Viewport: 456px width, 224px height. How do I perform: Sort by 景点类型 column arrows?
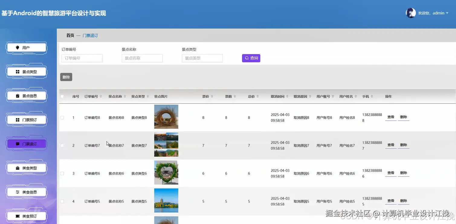coord(148,96)
